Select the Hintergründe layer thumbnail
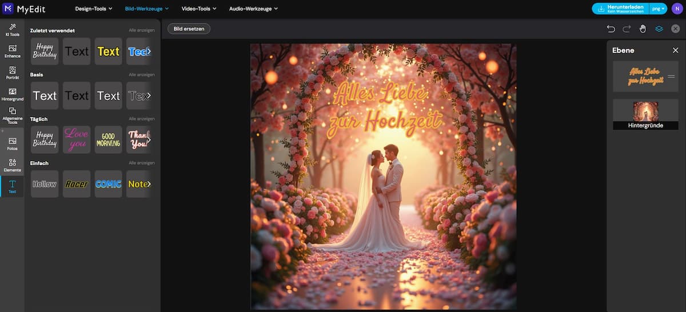Viewport: 686px width, 312px height. pyautogui.click(x=646, y=114)
